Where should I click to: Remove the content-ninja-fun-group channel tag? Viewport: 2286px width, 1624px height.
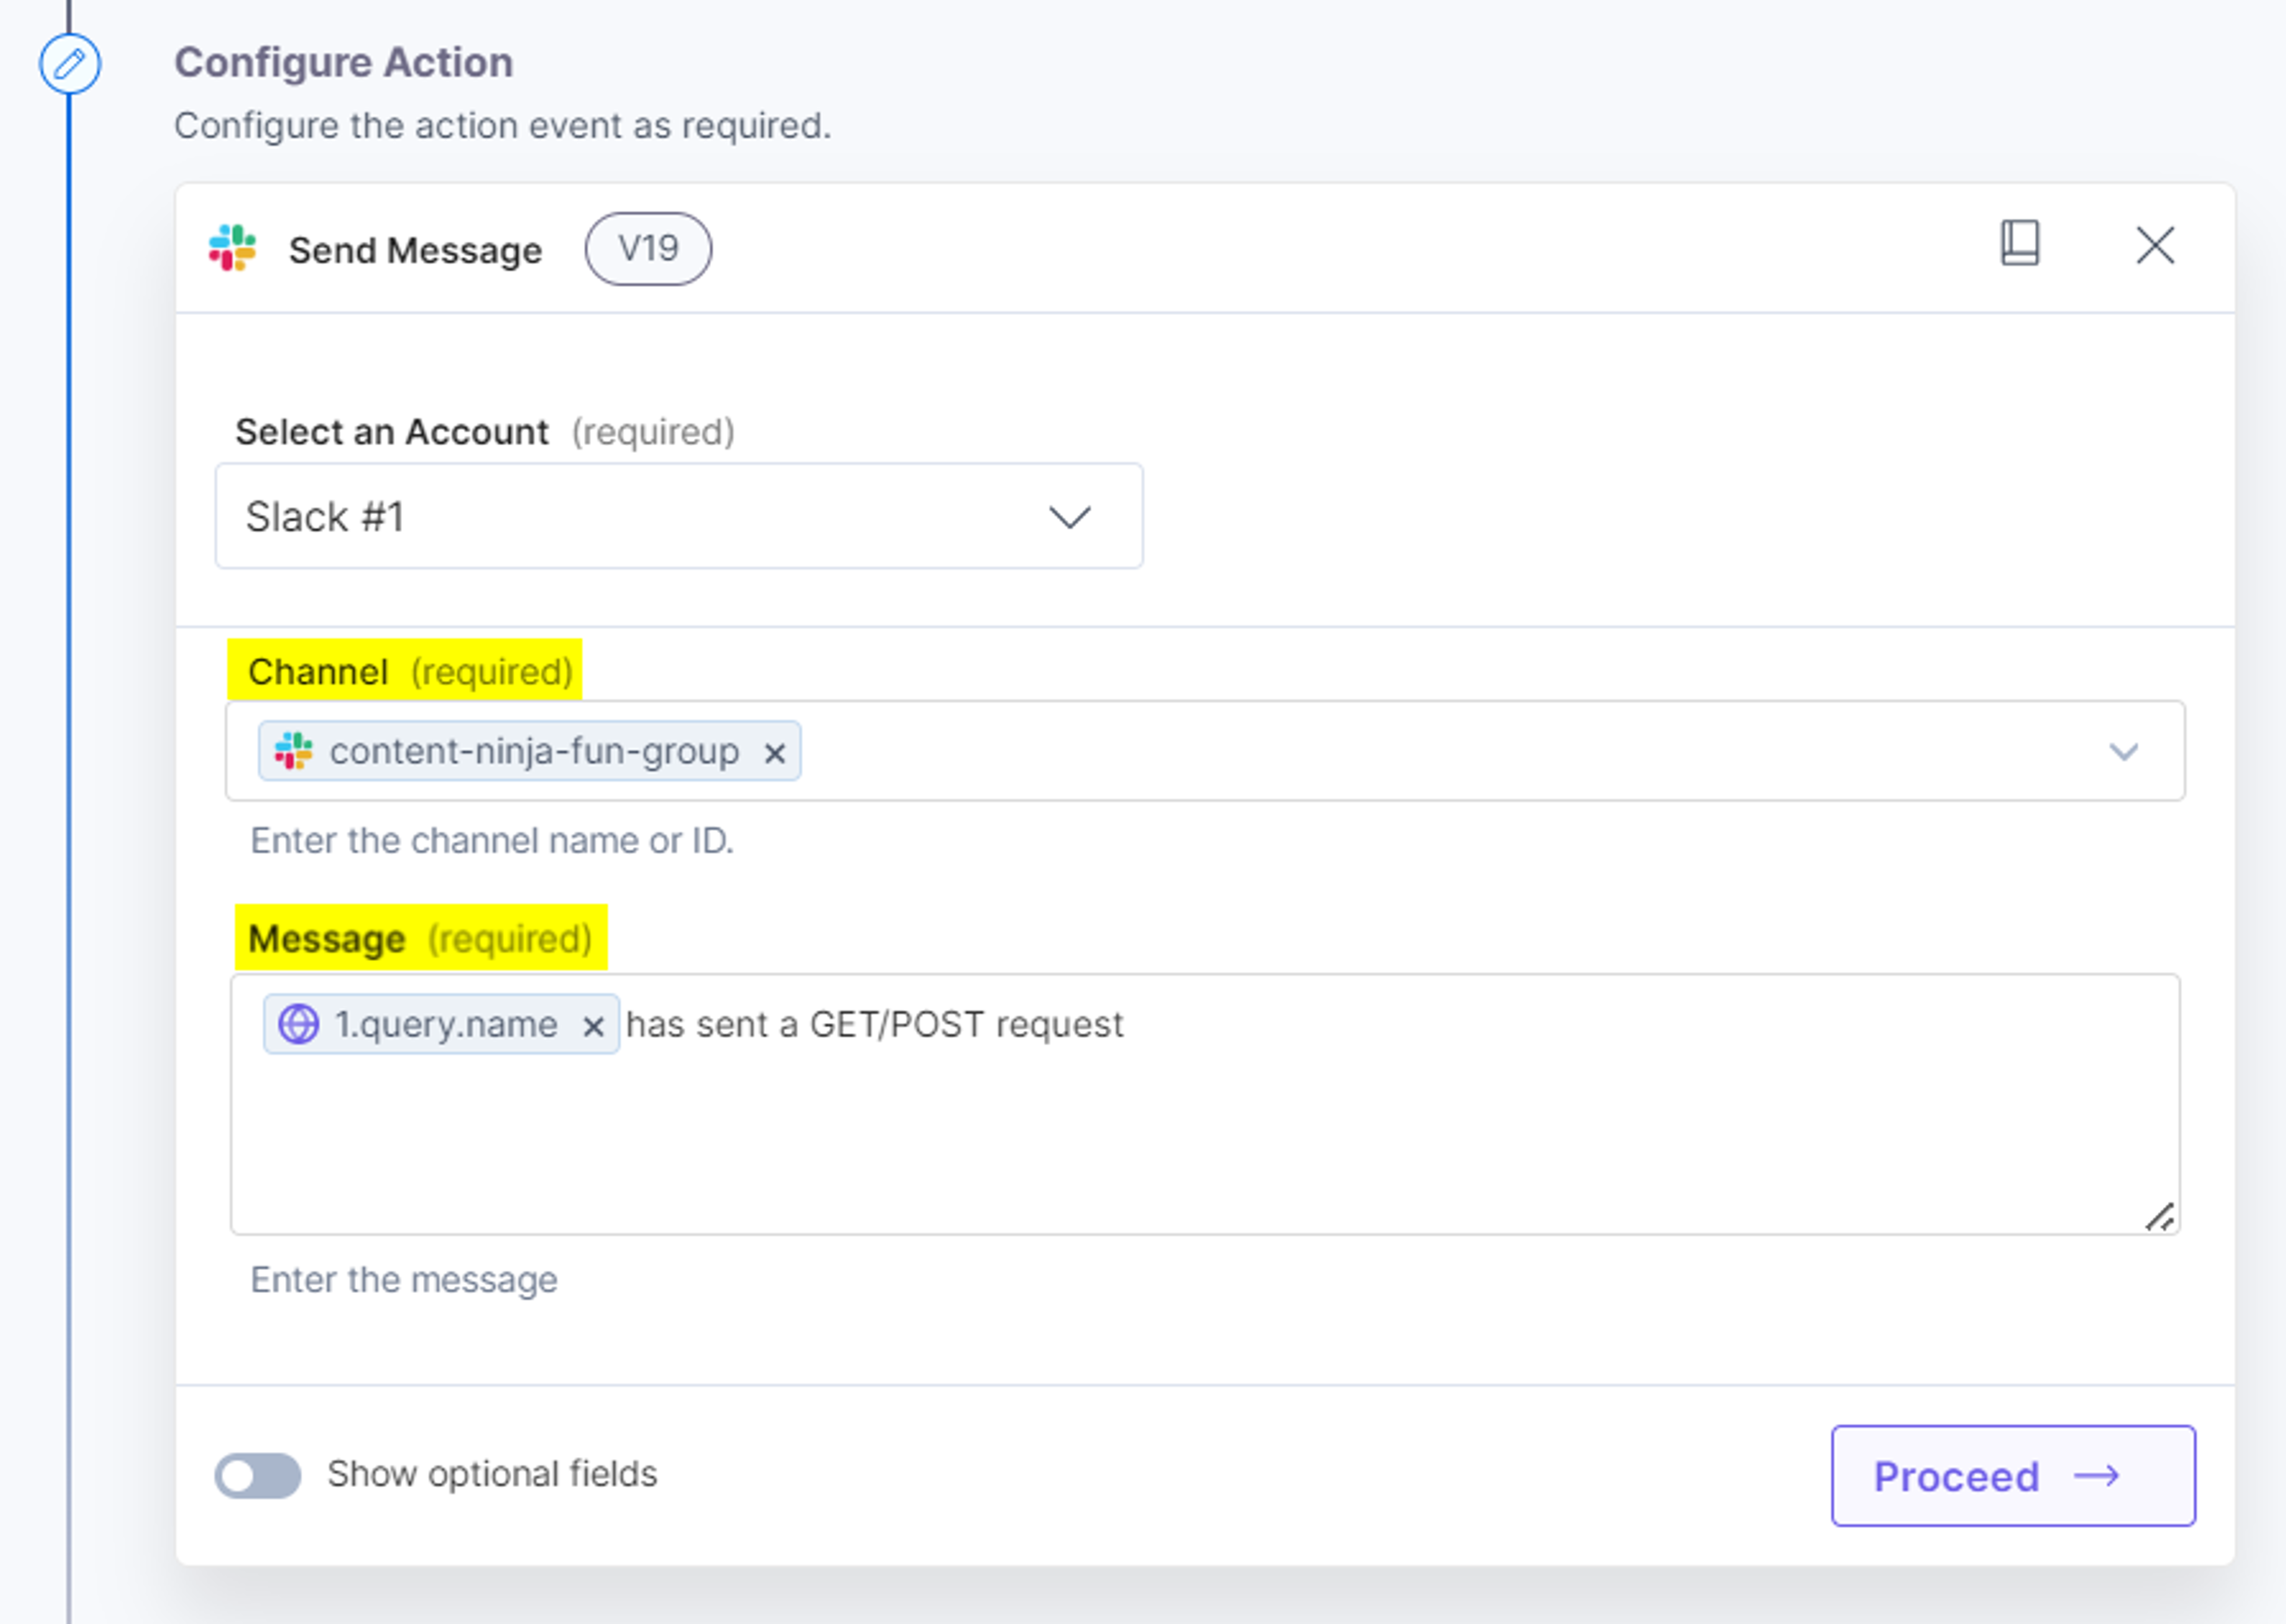tap(774, 753)
